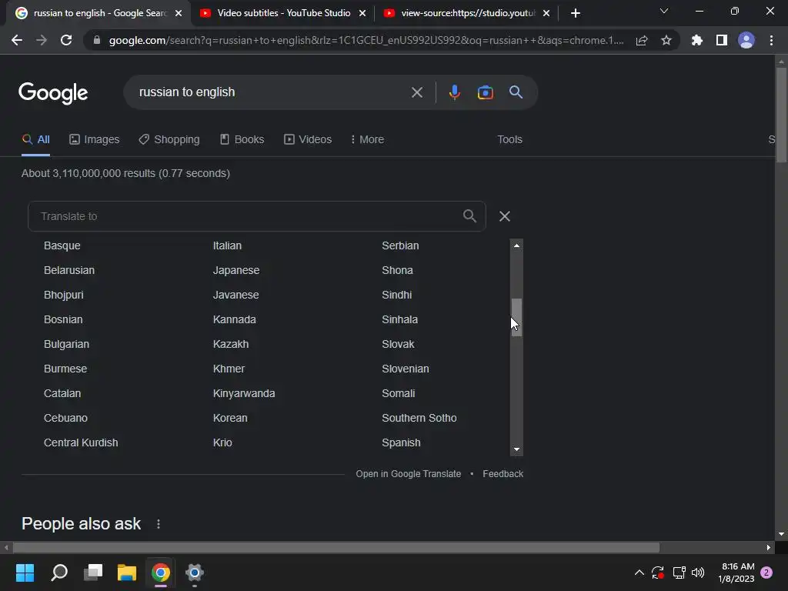Open the tab search dropdown chevron

pyautogui.click(x=664, y=11)
